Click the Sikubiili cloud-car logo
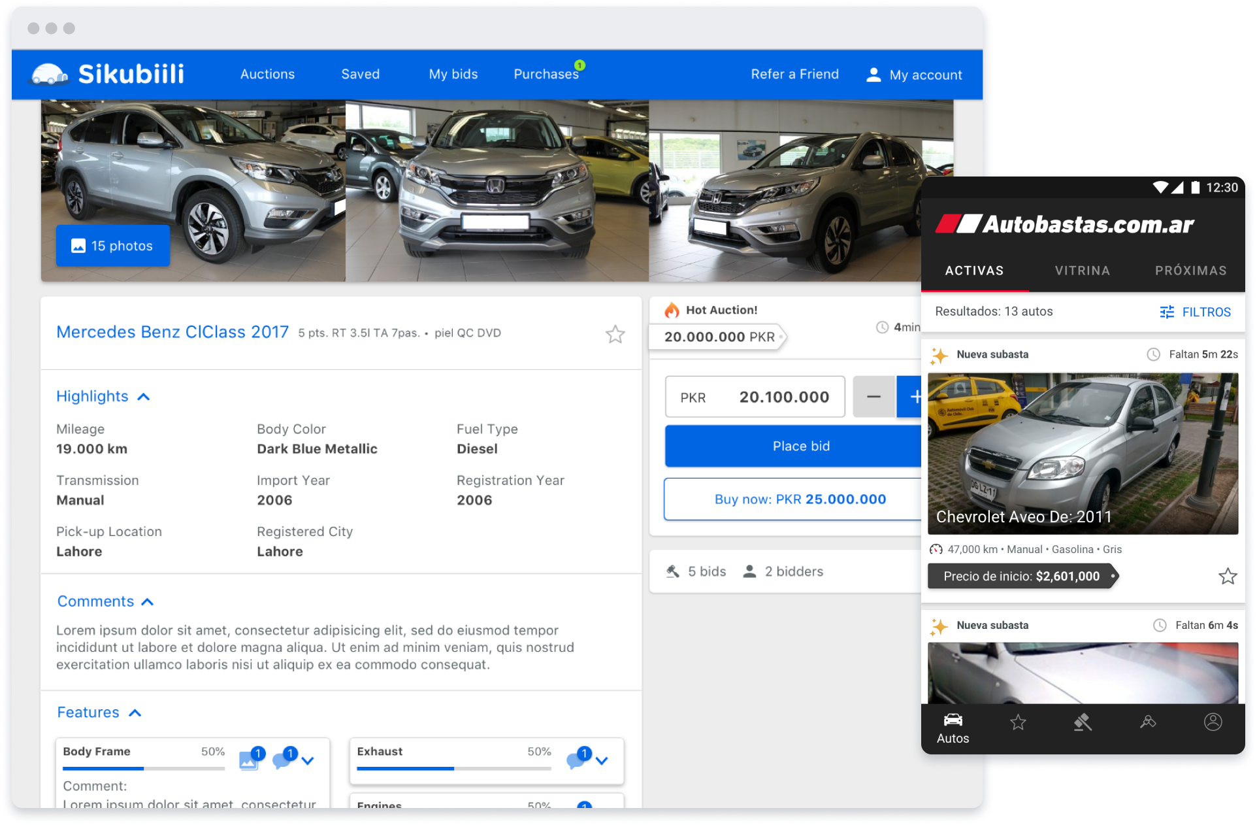The width and height of the screenshot is (1257, 825). (48, 74)
